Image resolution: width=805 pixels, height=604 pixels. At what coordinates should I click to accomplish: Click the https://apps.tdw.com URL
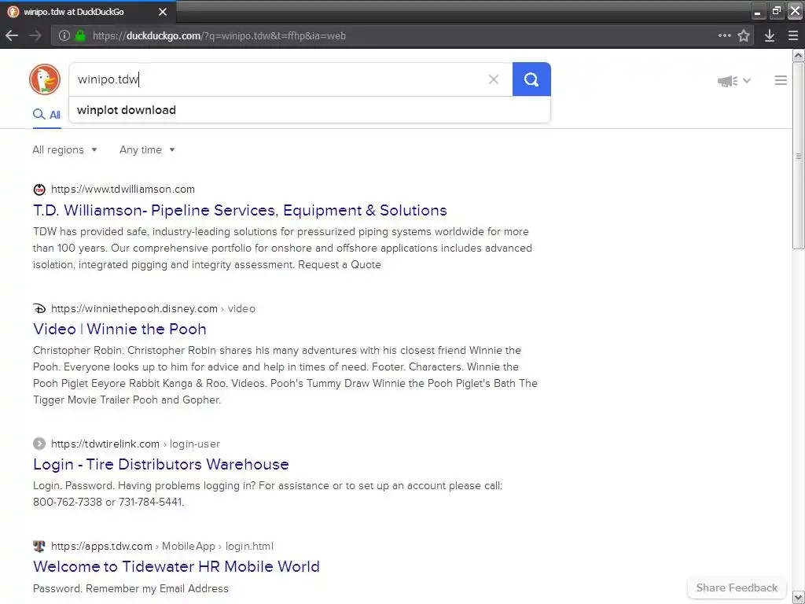101,546
